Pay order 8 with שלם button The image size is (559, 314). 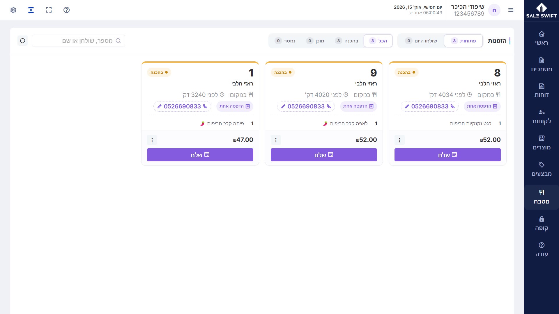(447, 155)
